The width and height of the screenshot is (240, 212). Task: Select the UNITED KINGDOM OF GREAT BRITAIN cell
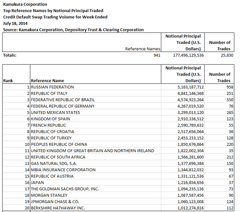click(x=96, y=151)
